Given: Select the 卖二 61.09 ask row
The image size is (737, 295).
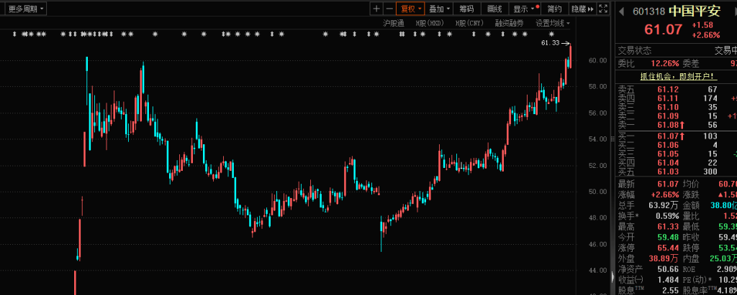Looking at the screenshot, I should pyautogui.click(x=676, y=116).
